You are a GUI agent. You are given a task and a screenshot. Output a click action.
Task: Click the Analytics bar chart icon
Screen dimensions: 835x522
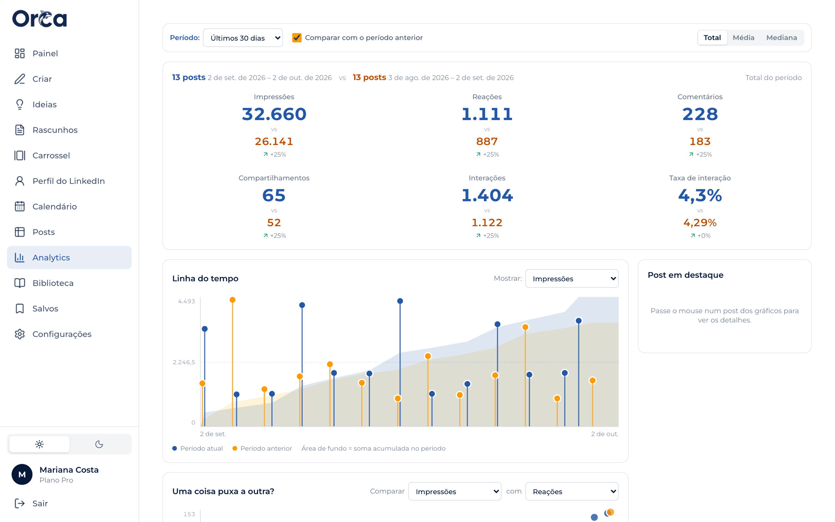click(x=20, y=258)
